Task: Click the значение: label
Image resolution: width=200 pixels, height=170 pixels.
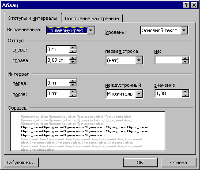Action: pos(165,85)
